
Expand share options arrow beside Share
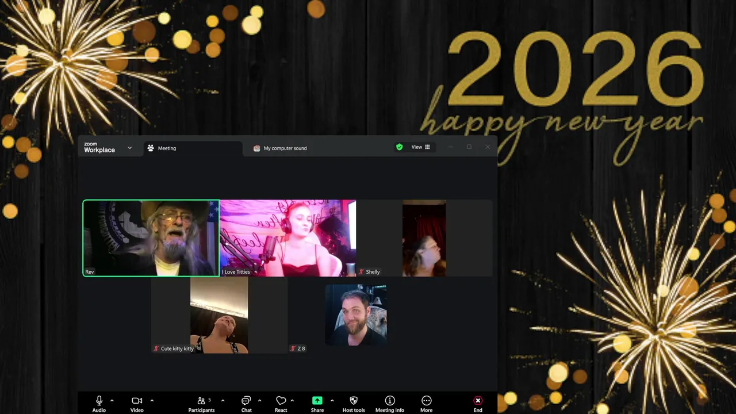coord(332,401)
